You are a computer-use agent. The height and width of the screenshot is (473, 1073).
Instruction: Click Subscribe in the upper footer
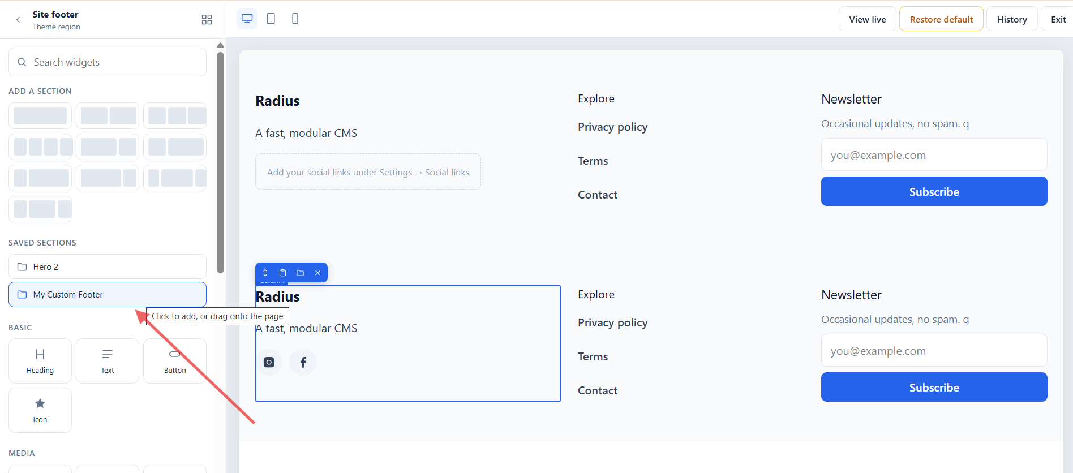[934, 191]
